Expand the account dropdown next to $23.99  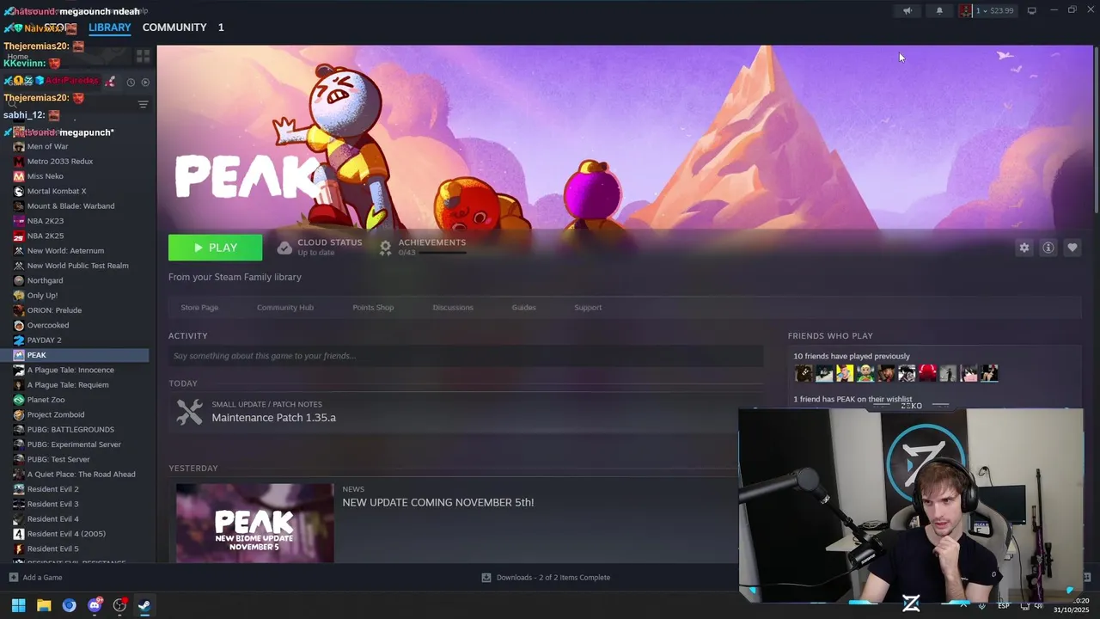click(985, 11)
